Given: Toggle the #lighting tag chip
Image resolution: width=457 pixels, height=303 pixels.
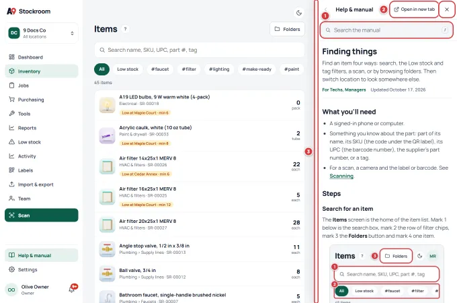Looking at the screenshot, I should [219, 69].
